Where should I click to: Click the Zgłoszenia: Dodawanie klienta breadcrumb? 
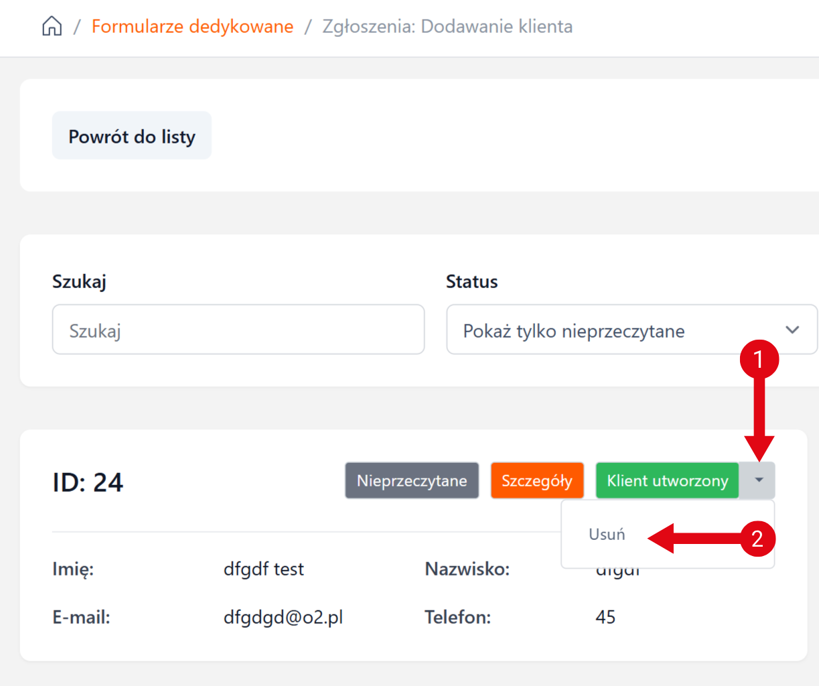point(447,27)
